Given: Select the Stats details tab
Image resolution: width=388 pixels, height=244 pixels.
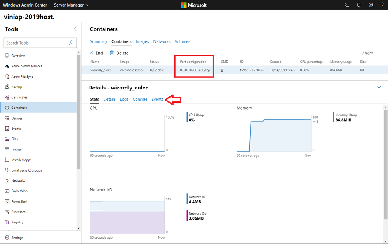Looking at the screenshot, I should [94, 99].
